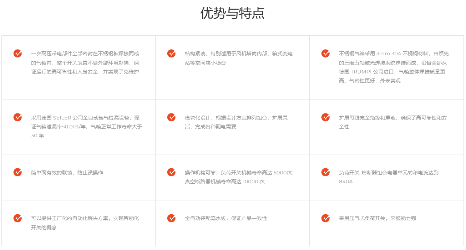Click checkmark icon next to 采用德国 SEILER 公司

point(17,117)
